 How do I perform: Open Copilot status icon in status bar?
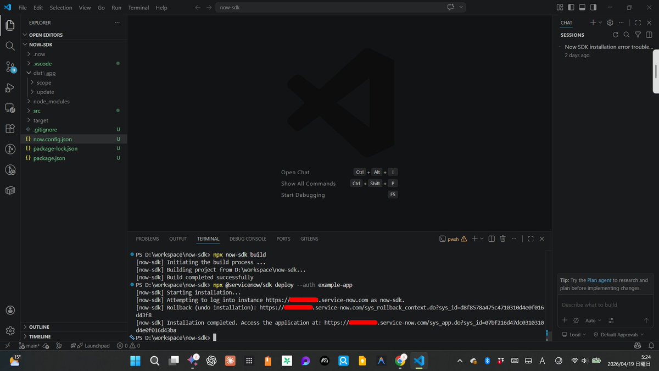638,346
